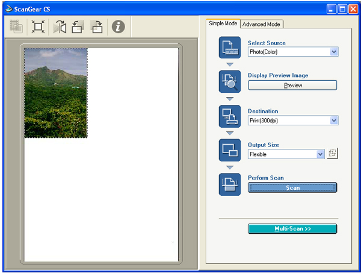The image size is (361, 273).
Task: Click the Mirror image icon
Action: pos(60,27)
